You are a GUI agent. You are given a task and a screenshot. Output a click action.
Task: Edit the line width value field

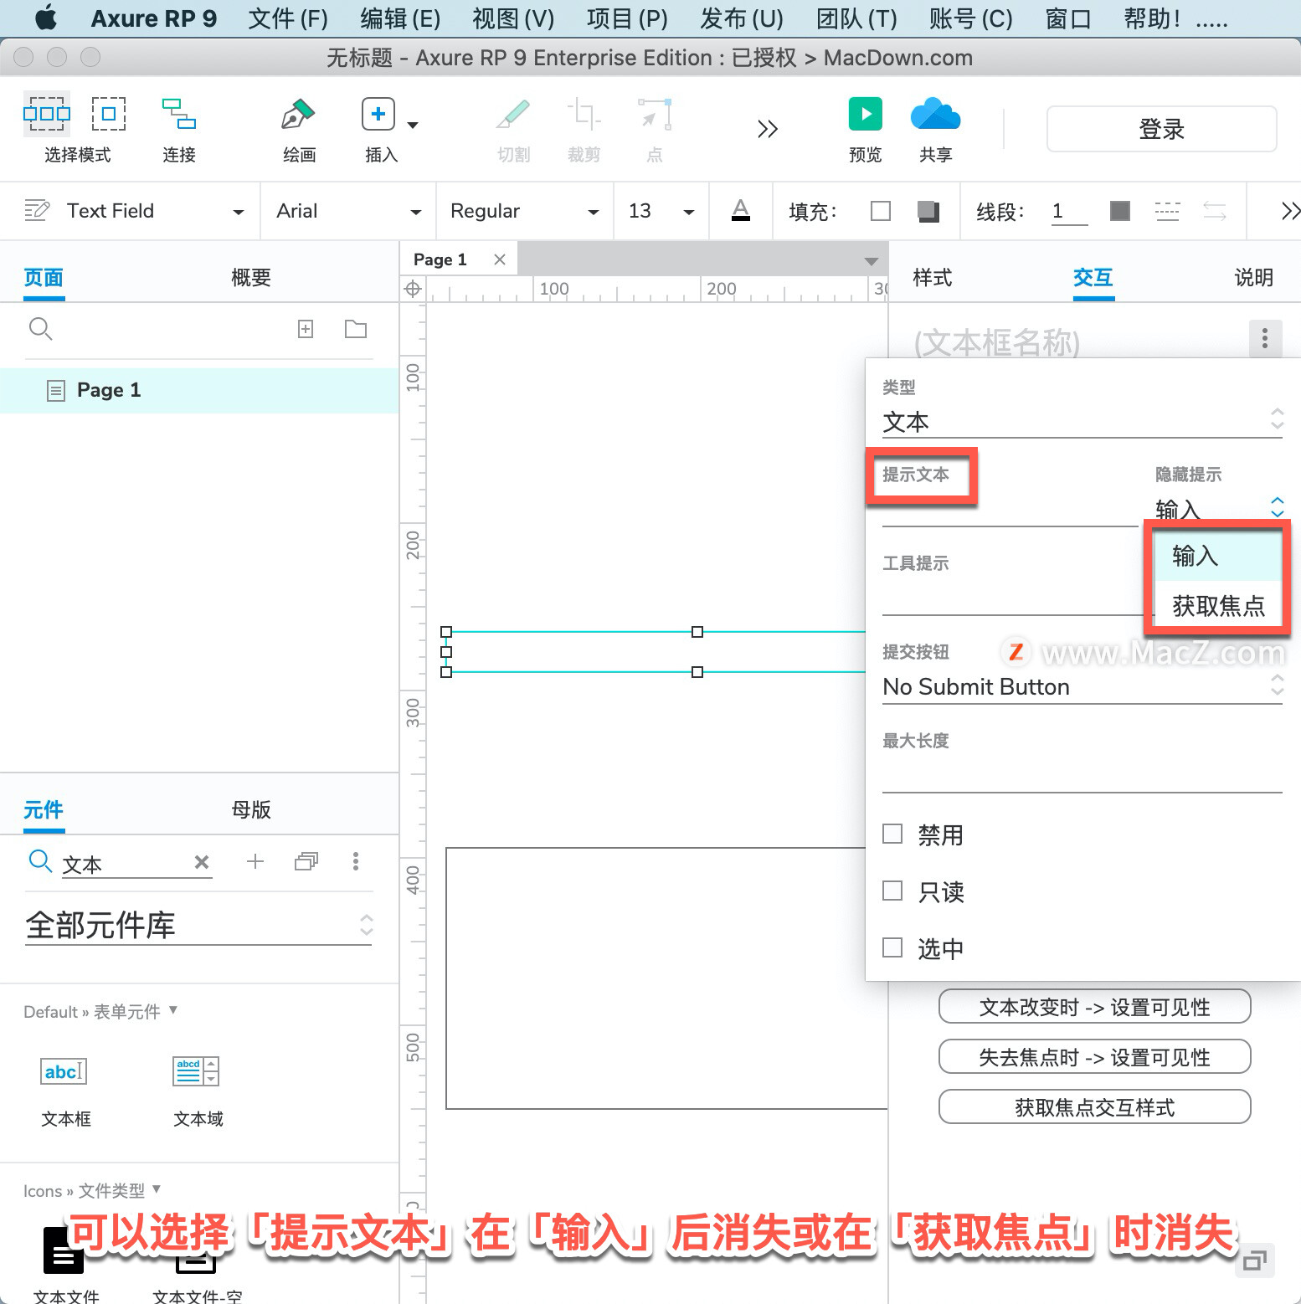(x=1069, y=211)
